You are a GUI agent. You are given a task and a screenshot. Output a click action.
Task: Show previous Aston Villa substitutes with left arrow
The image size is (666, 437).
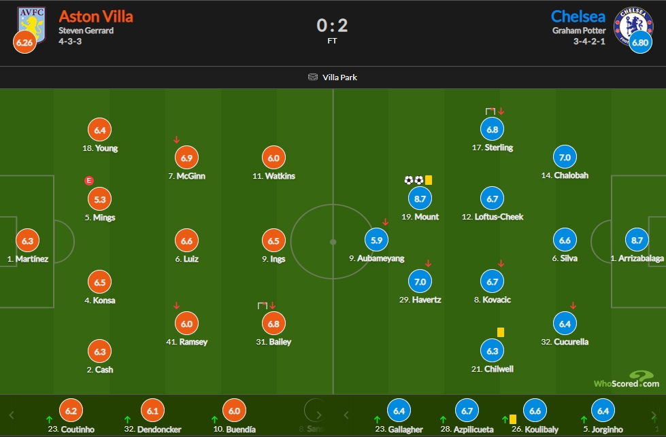click(12, 415)
